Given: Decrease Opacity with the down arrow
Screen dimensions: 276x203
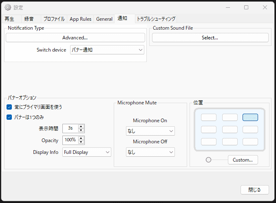Looking at the screenshot, I should [x=81, y=142].
